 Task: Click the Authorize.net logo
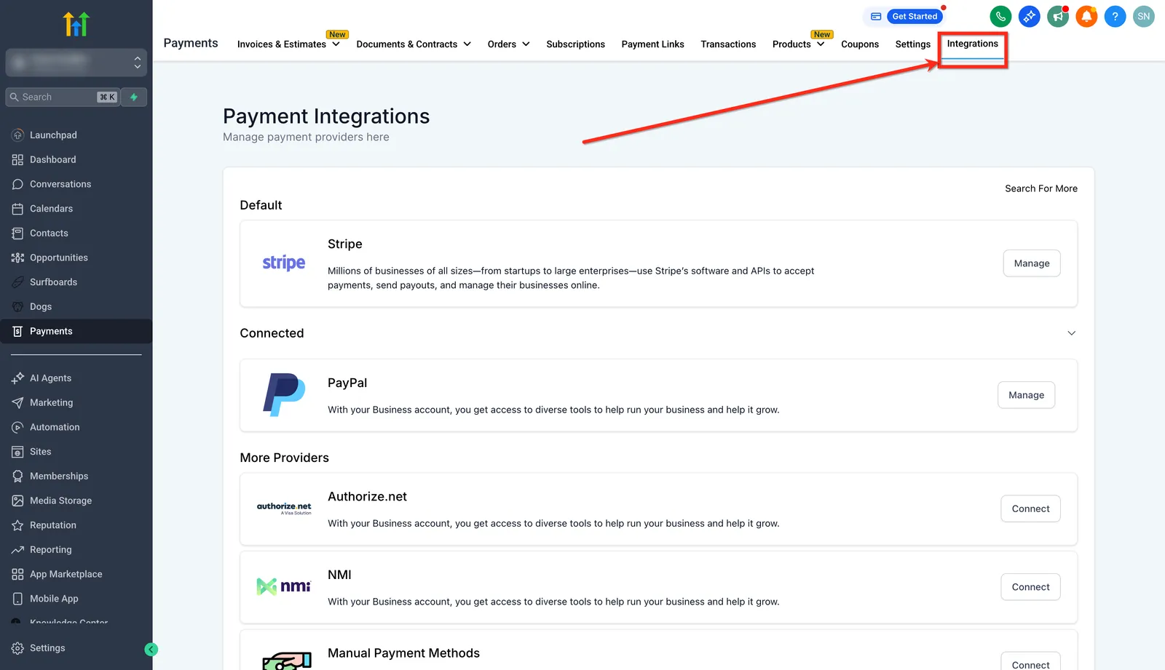(x=284, y=508)
